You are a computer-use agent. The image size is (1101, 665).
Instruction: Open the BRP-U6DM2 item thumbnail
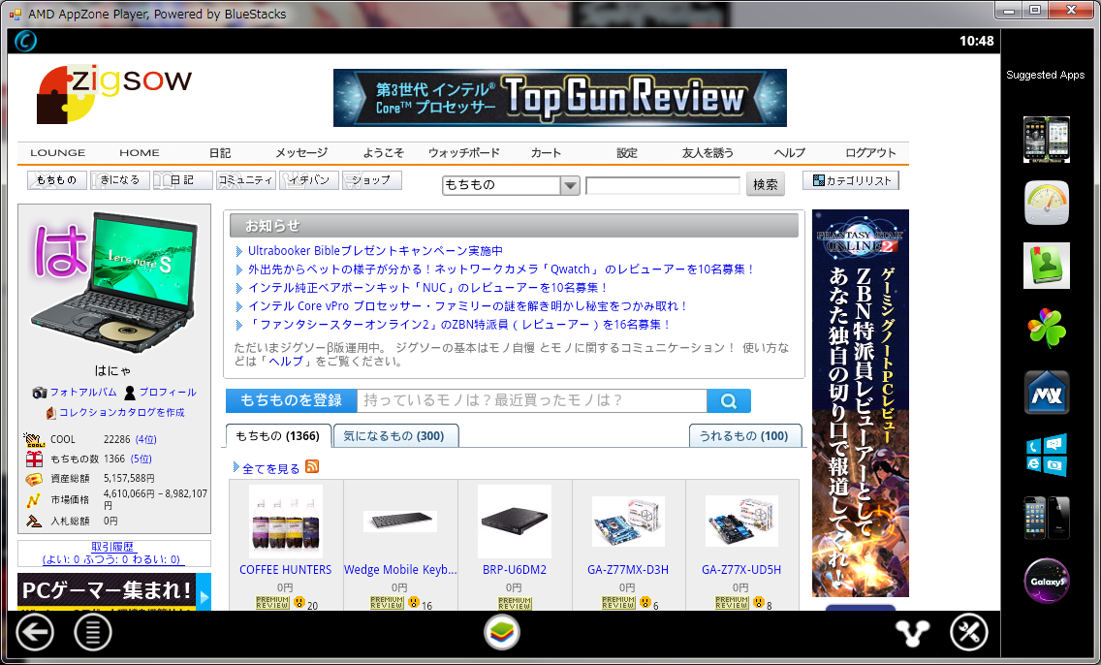coord(515,522)
